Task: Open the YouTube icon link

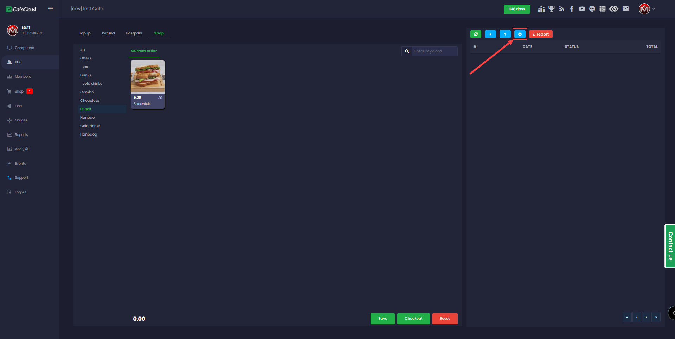Action: [582, 9]
